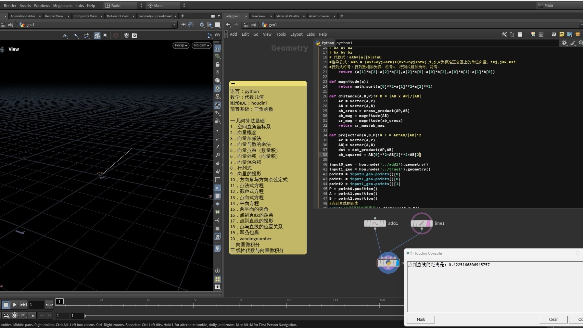Click Clear button in Houdini Console

tap(553, 320)
